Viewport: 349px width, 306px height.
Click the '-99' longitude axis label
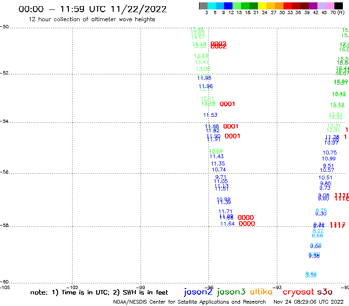coord(141,287)
